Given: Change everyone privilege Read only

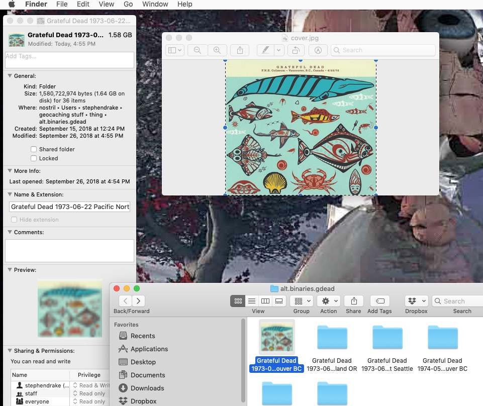Looking at the screenshot, I should (89, 401).
